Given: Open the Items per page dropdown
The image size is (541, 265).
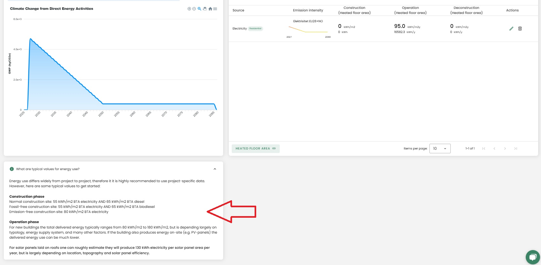Looking at the screenshot, I should [x=440, y=149].
